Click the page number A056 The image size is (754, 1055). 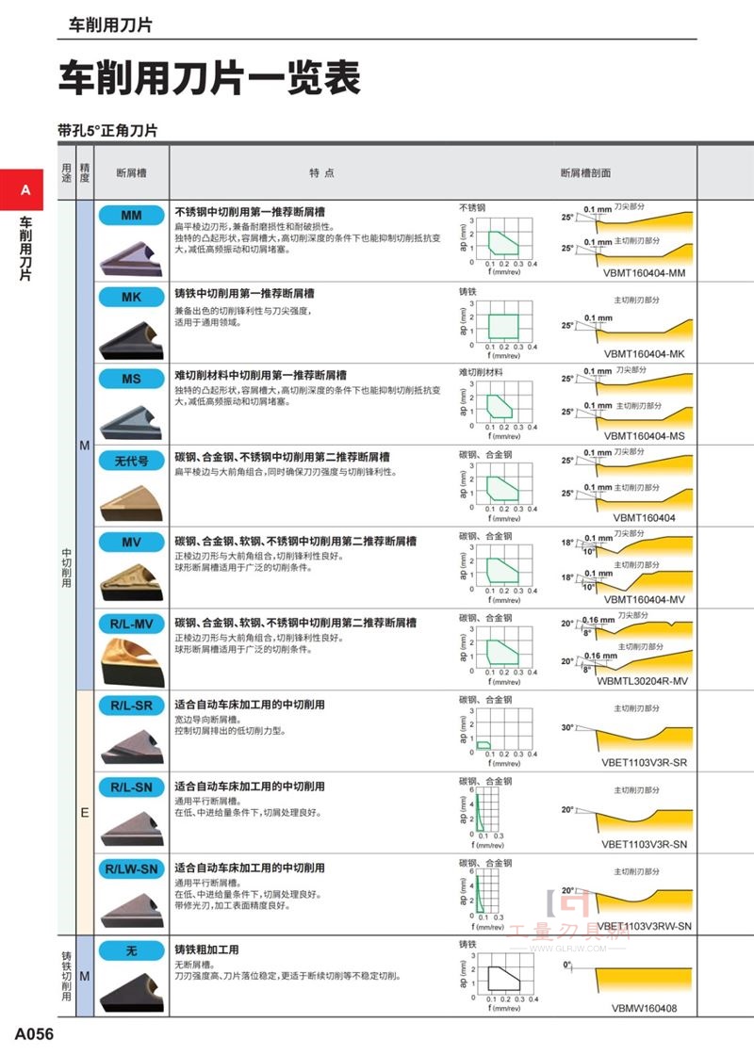34,1034
